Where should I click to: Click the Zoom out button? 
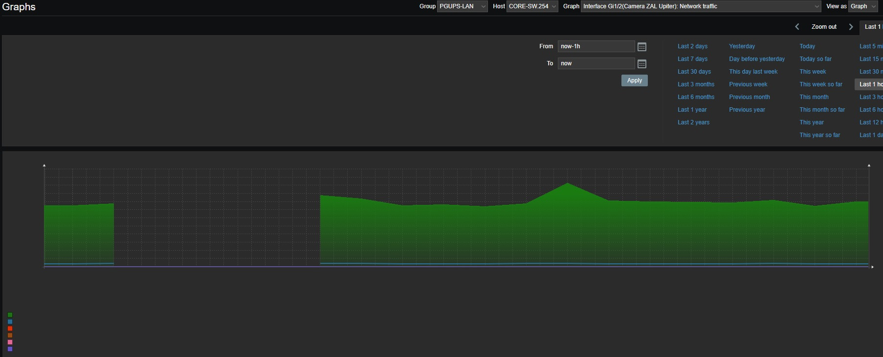pyautogui.click(x=824, y=27)
